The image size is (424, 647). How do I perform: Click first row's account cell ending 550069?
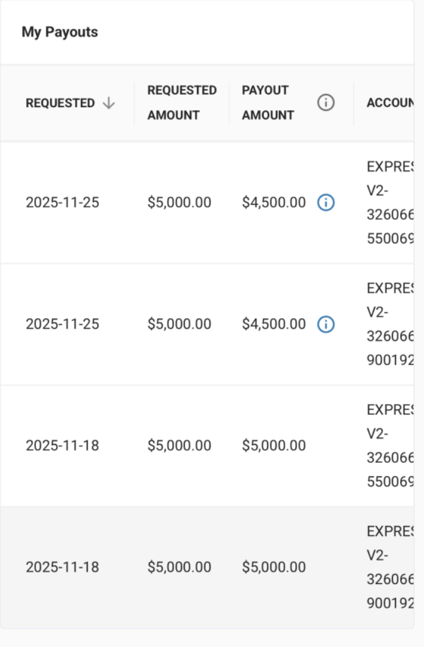coord(390,202)
